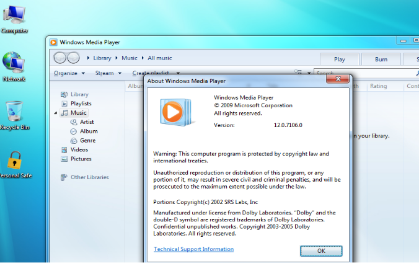The image size is (419, 266).
Task: Expand the arrow before All music
Action: point(143,58)
